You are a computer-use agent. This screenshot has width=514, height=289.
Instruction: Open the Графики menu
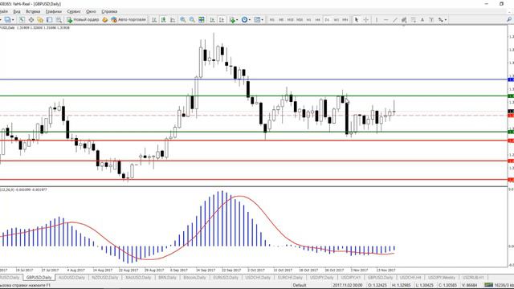[x=54, y=11]
